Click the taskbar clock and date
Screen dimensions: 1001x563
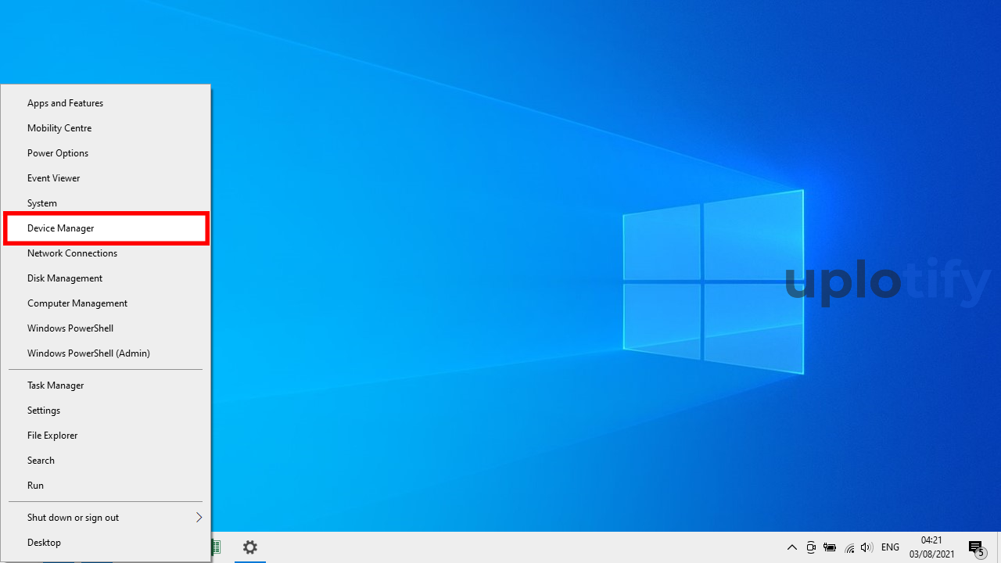pyautogui.click(x=931, y=547)
